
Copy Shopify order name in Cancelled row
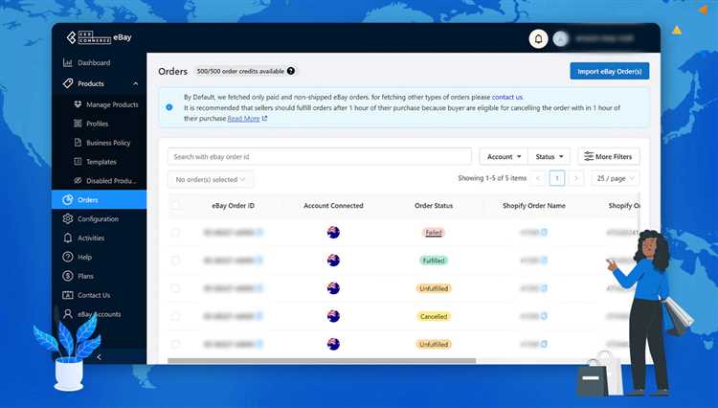point(544,316)
